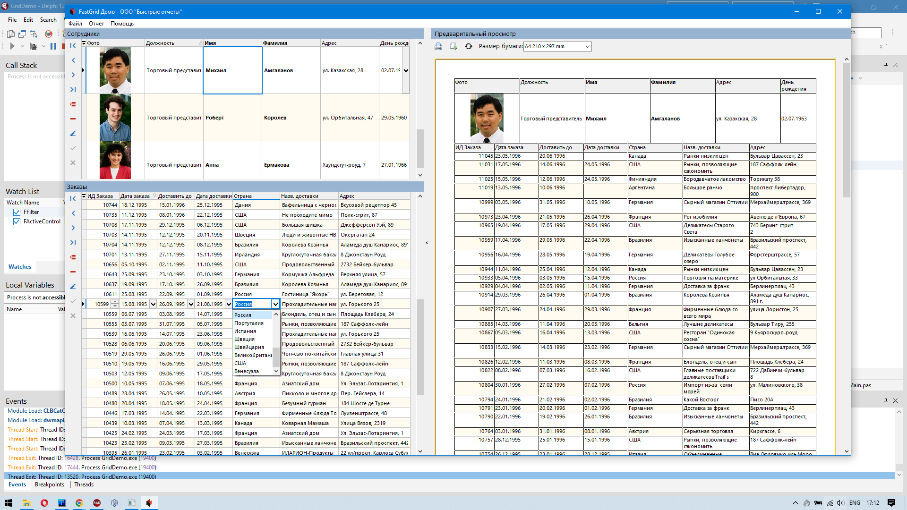Go to last record in Заказы navigator
Screen dimensions: 907x510
coord(73,243)
